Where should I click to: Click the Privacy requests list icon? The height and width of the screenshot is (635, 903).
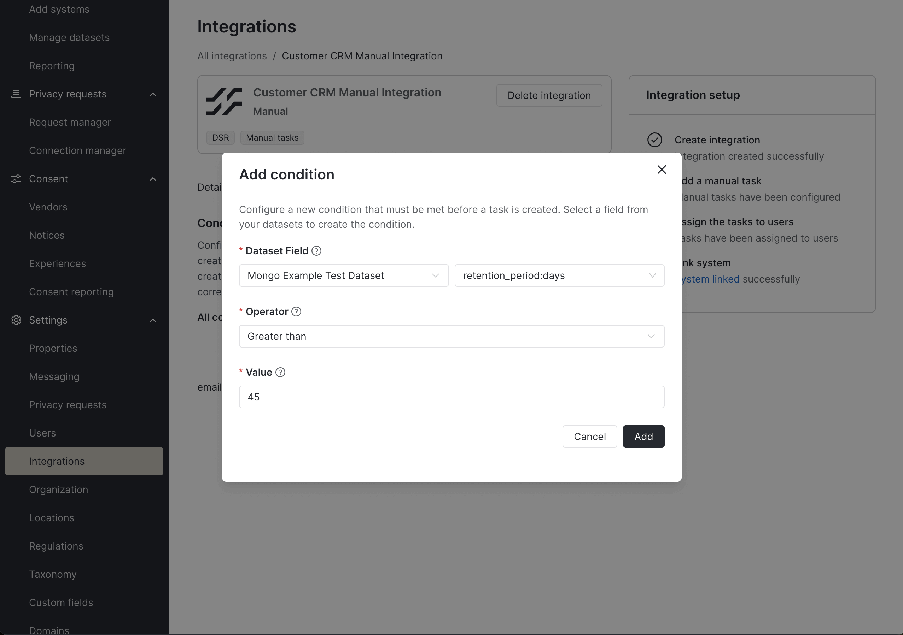click(x=16, y=94)
